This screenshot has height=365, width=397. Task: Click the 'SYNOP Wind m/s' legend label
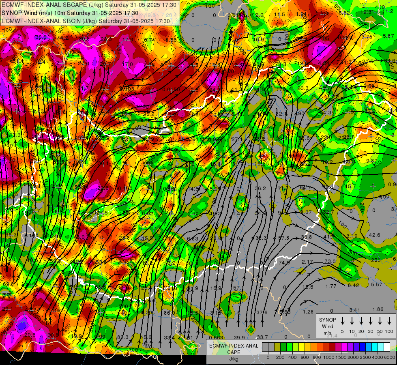(x=327, y=326)
